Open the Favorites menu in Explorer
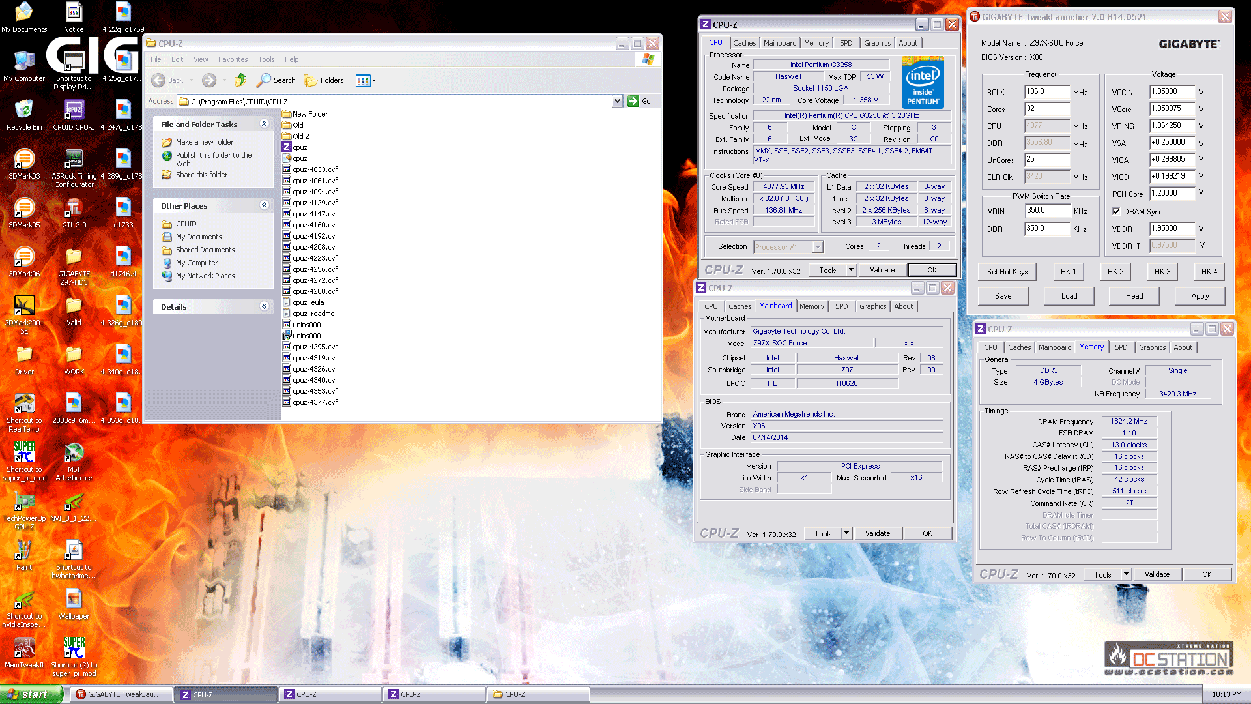Viewport: 1251px width, 704px height. (x=233, y=59)
